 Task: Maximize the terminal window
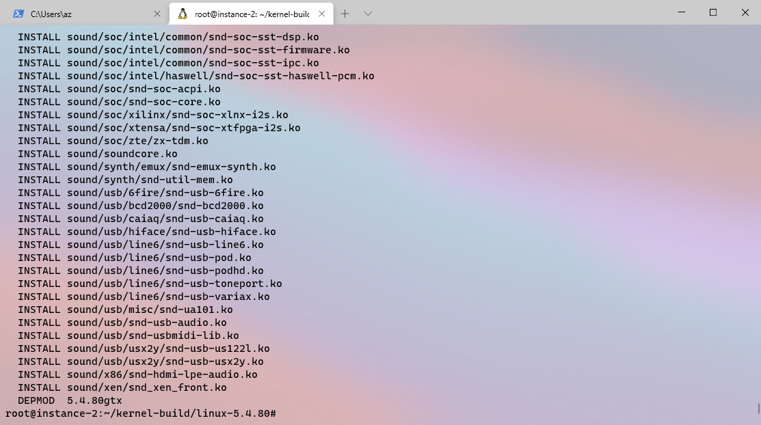click(x=712, y=12)
